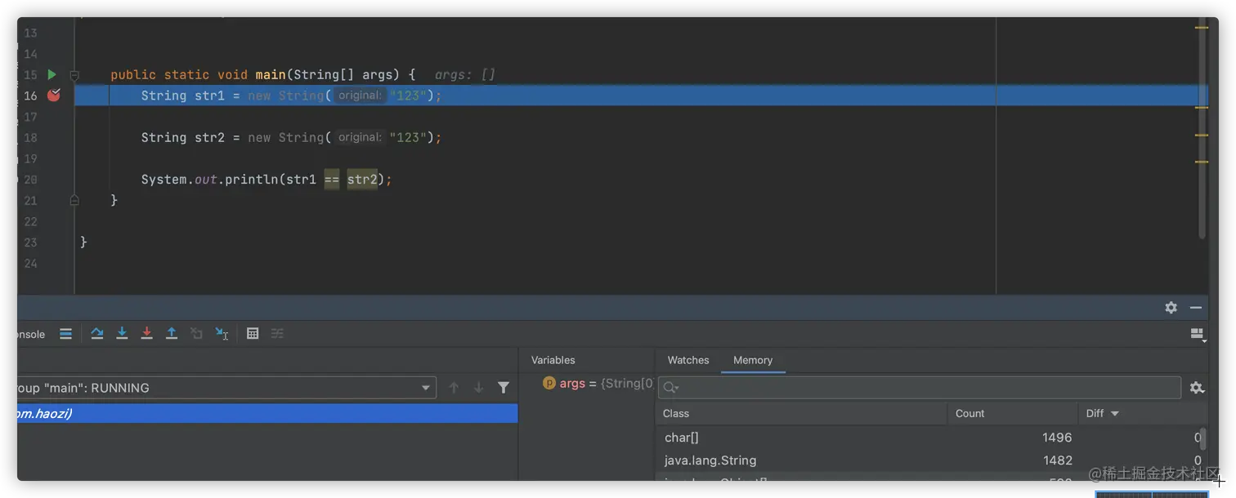Click the parameter icon beside args
This screenshot has height=498, width=1236.
549,383
